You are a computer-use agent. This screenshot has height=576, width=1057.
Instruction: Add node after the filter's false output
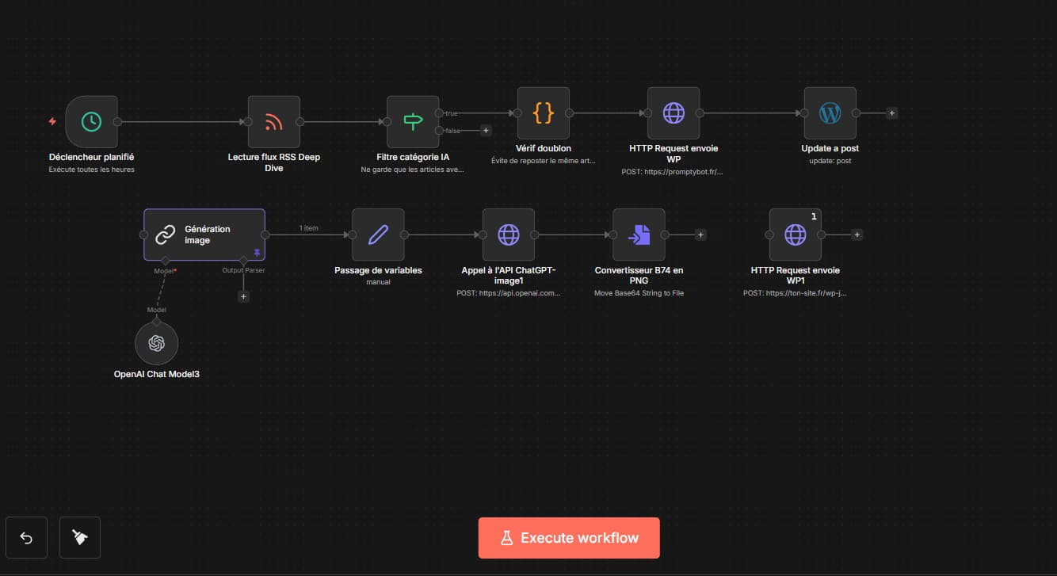[x=486, y=131]
